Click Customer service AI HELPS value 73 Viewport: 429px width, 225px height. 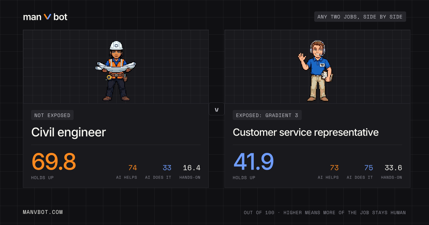click(334, 168)
